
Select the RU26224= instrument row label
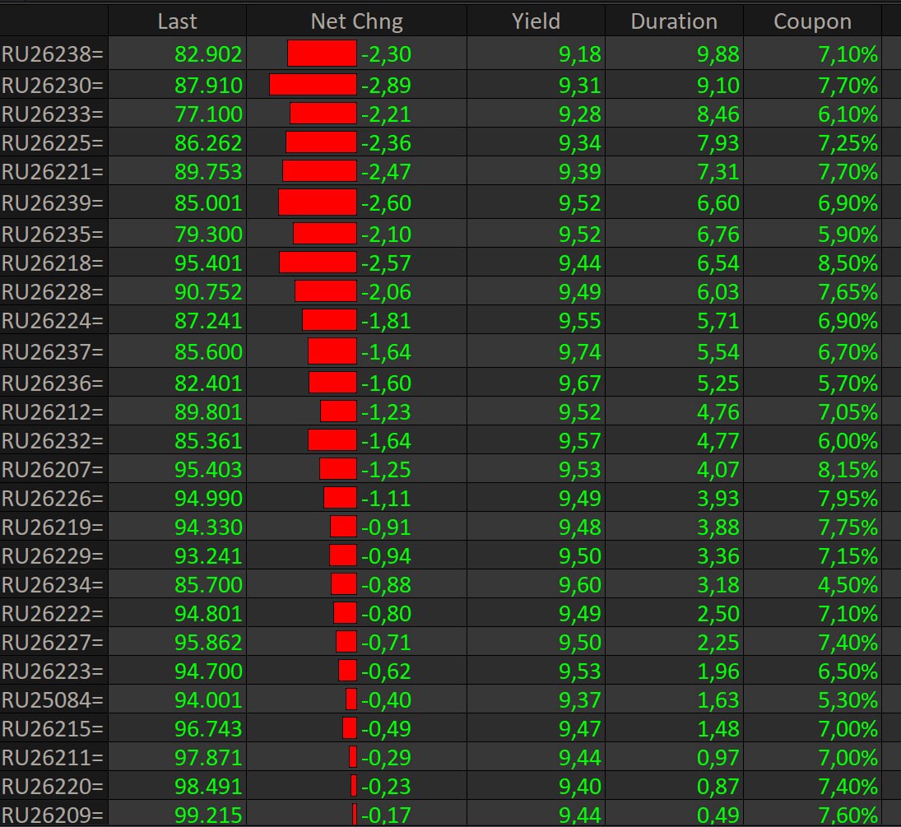tap(53, 320)
